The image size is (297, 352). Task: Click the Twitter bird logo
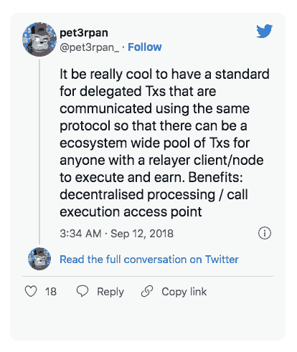pyautogui.click(x=265, y=31)
